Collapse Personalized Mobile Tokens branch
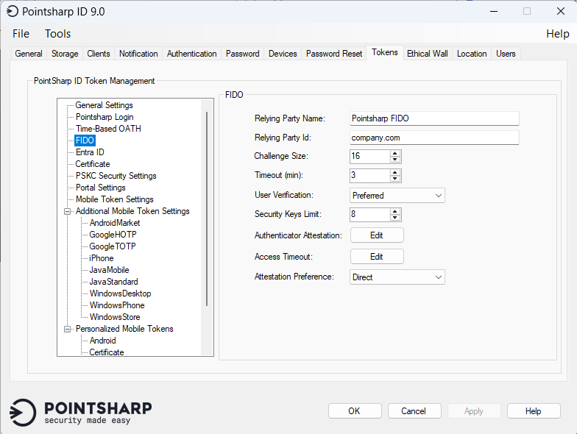The height and width of the screenshot is (434, 577). pos(68,330)
